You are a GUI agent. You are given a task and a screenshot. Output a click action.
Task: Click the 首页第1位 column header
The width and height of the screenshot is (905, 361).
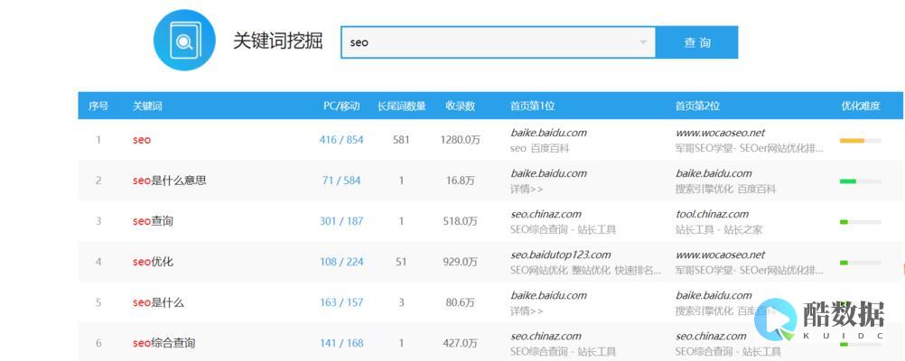532,106
